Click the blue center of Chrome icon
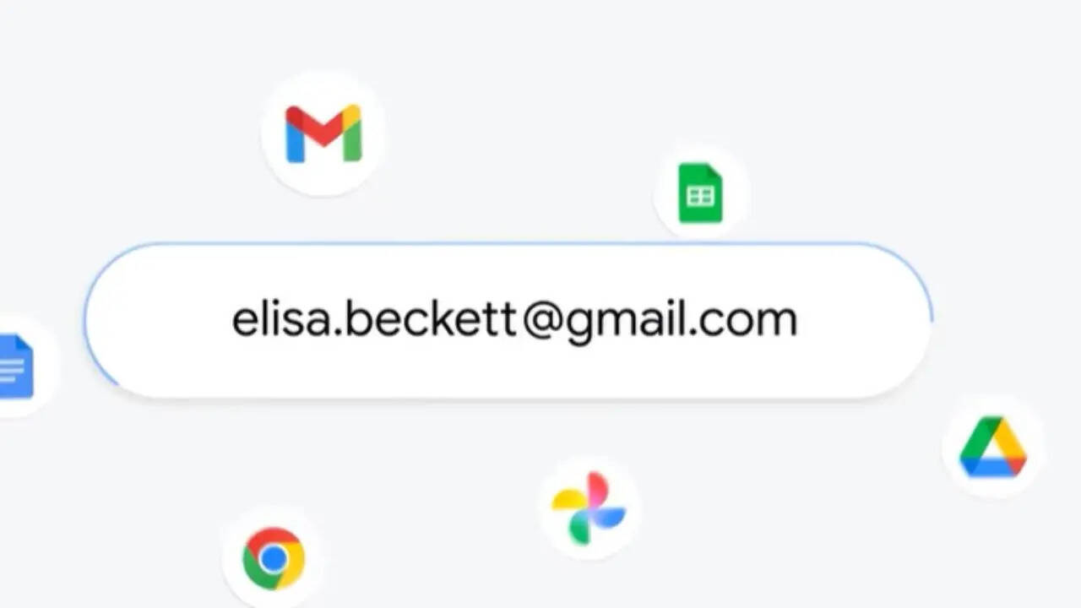The width and height of the screenshot is (1081, 608). (274, 558)
